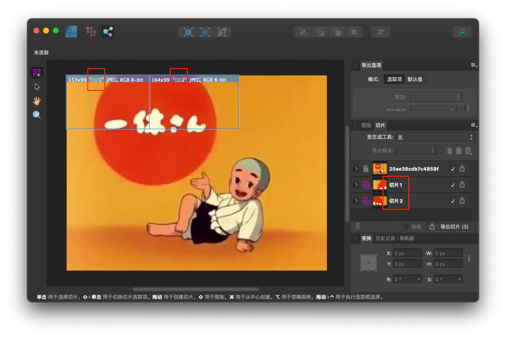Disable the 连续 checkbox

click(x=406, y=227)
